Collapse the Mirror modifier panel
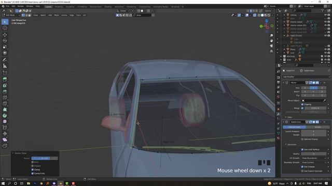The image size is (332, 186). pyautogui.click(x=283, y=83)
